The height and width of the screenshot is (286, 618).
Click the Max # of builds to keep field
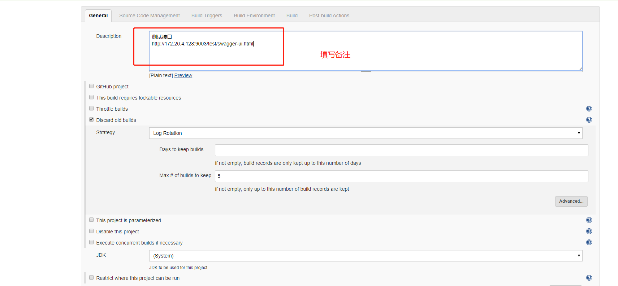401,176
